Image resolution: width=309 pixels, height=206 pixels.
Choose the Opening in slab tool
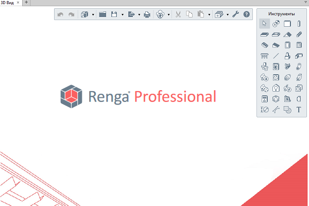pyautogui.click(x=276, y=35)
